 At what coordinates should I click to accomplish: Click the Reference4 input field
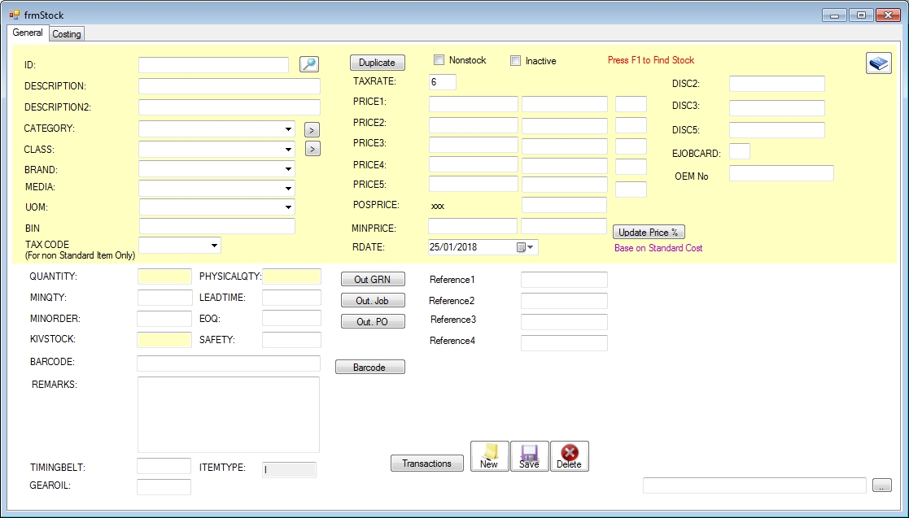pos(564,343)
